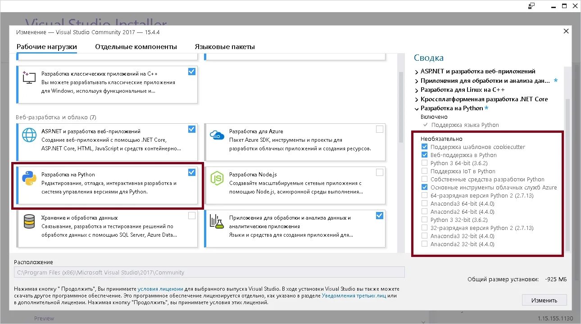Open the Отдельные компоненты tab
The image size is (581, 324).
pyautogui.click(x=136, y=47)
